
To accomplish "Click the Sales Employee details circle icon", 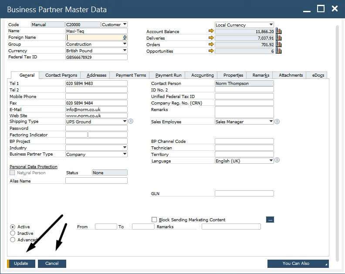I will pyautogui.click(x=277, y=121).
